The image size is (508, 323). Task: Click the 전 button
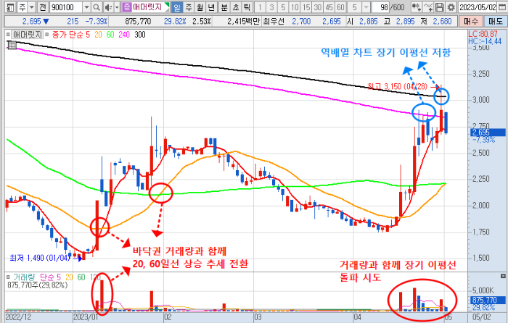click(x=42, y=7)
